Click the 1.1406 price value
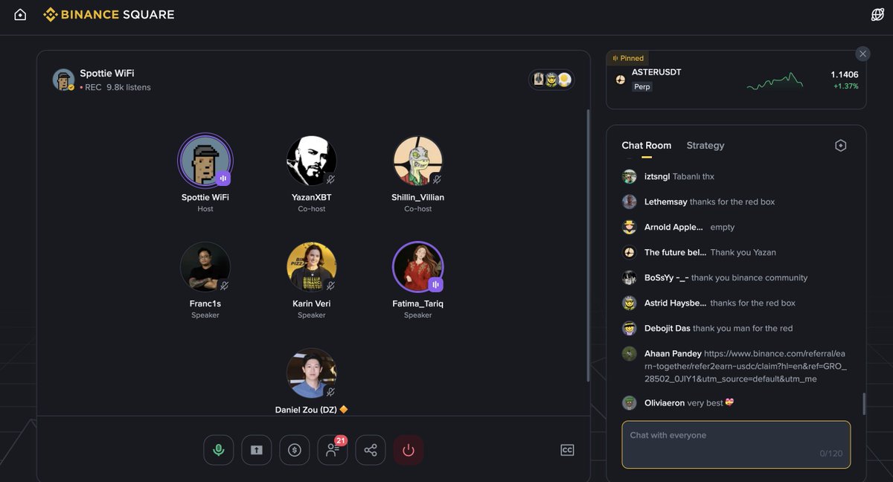Screen dimensions: 893x482 click(x=845, y=74)
